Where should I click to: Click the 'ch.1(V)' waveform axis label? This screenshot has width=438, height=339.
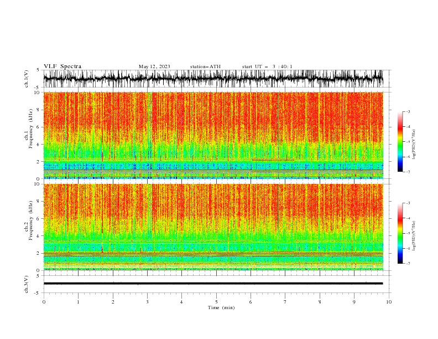coord(27,79)
